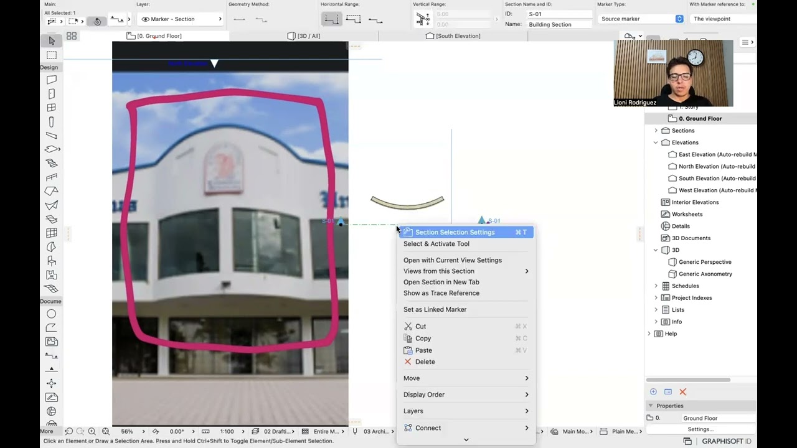Select the Beam tool

(52, 136)
